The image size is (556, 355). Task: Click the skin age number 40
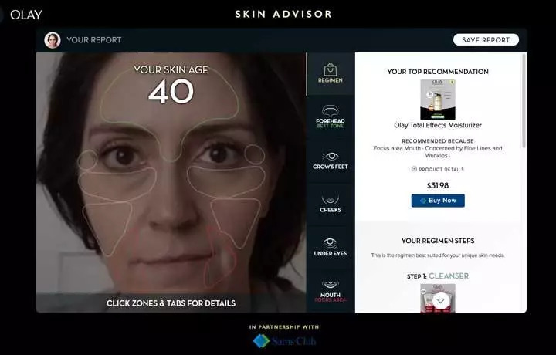click(171, 91)
